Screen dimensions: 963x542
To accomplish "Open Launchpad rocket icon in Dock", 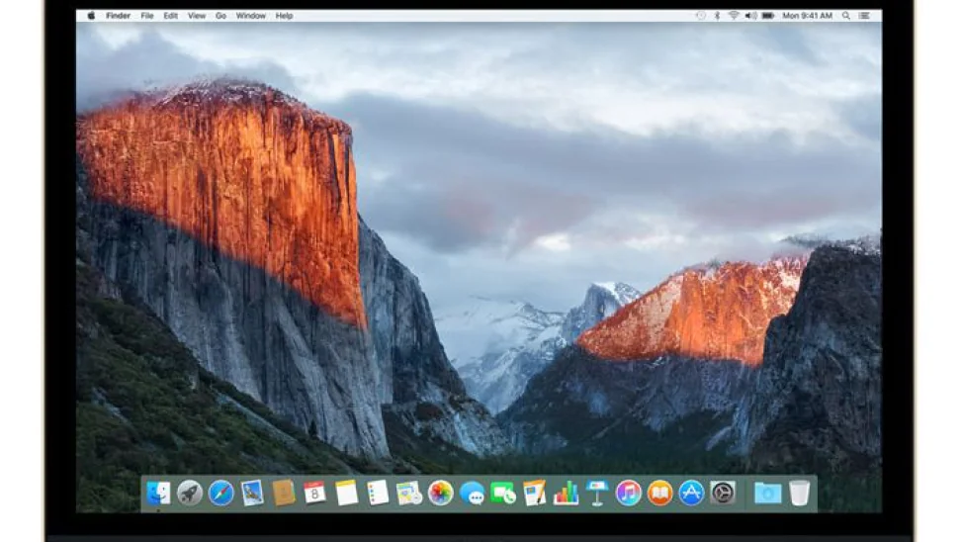I will (190, 493).
